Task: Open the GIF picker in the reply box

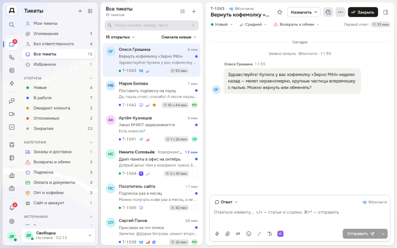Action: 238,234
